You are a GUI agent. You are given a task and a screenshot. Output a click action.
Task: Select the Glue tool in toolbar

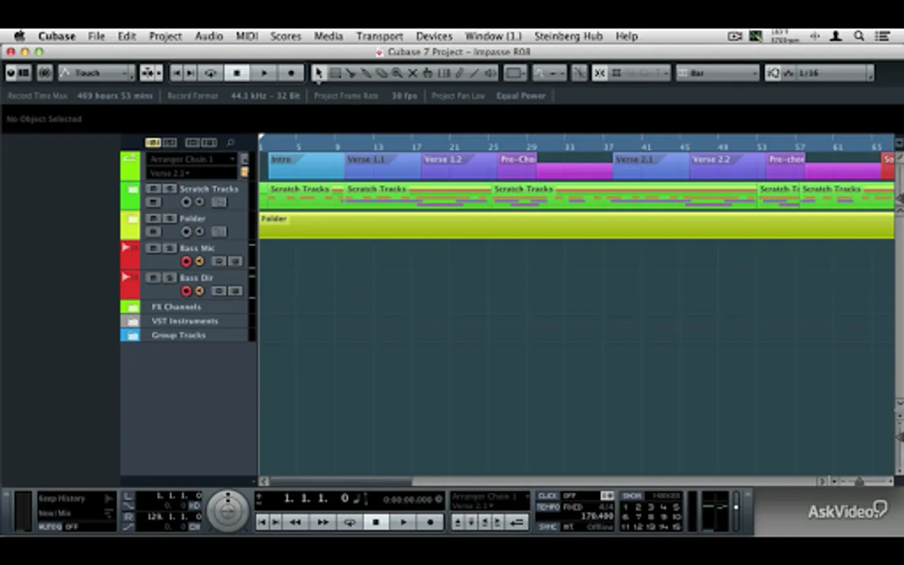(x=366, y=73)
